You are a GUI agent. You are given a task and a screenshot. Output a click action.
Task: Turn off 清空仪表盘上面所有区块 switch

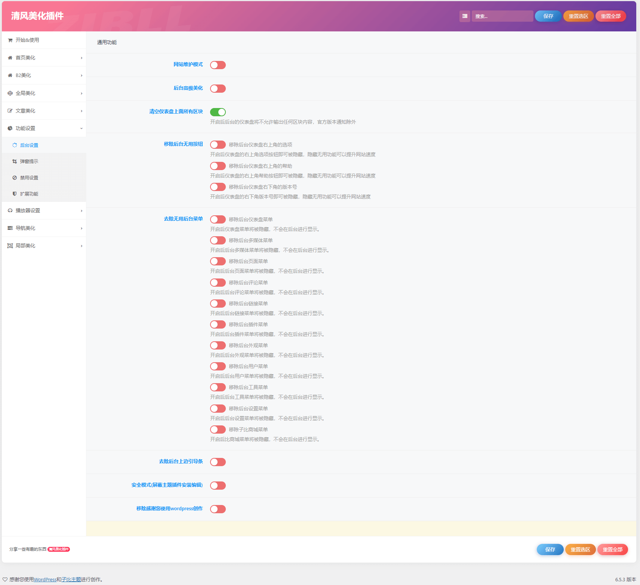[218, 112]
